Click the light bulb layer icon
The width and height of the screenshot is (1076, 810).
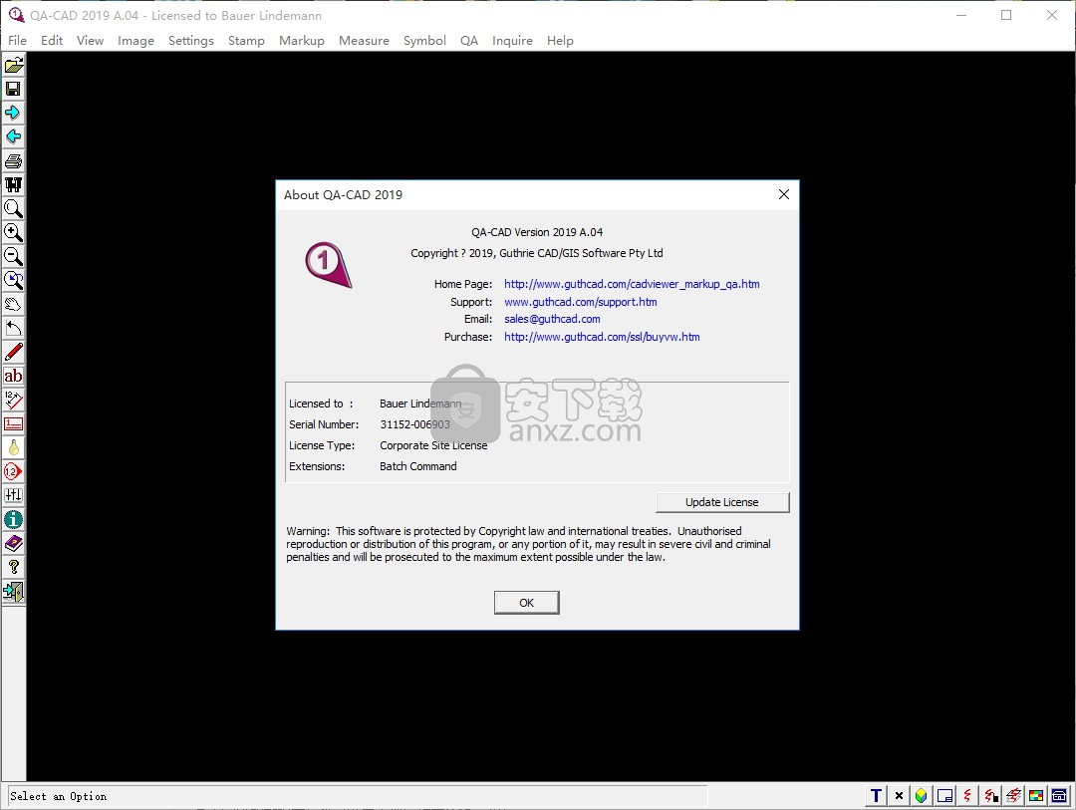click(x=14, y=447)
